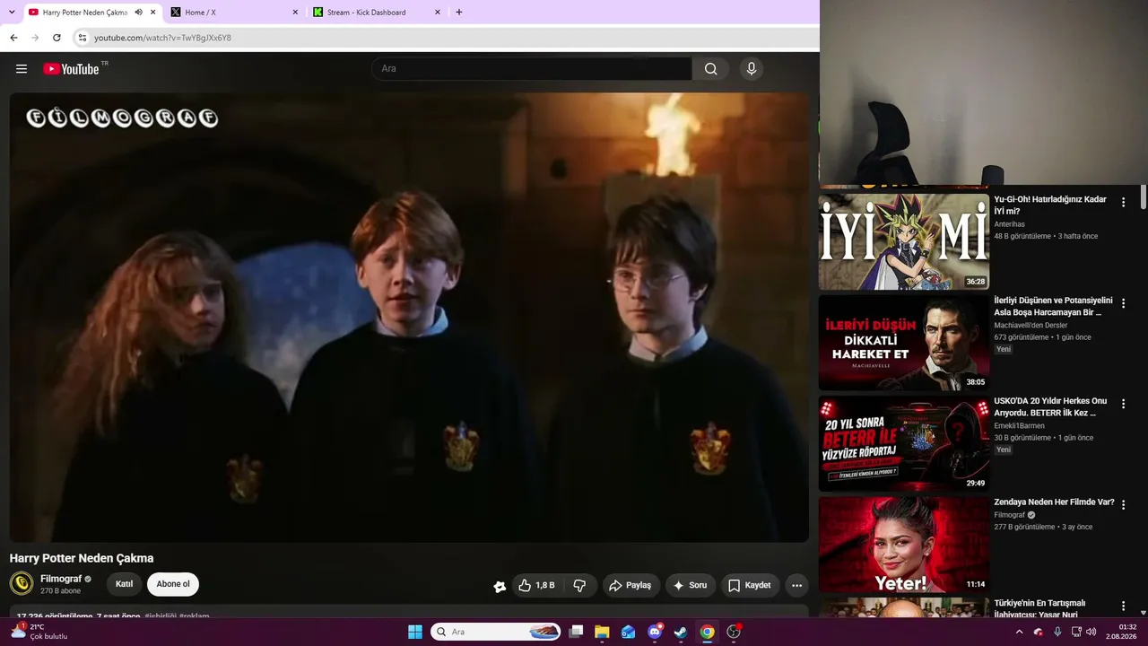Open OBS Studio from the taskbar
The height and width of the screenshot is (646, 1148).
tap(734, 632)
